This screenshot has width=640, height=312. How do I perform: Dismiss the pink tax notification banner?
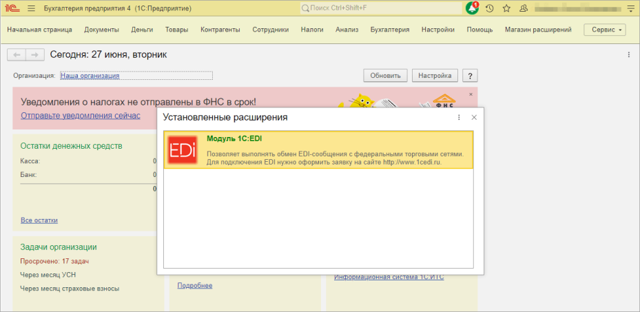[471, 94]
